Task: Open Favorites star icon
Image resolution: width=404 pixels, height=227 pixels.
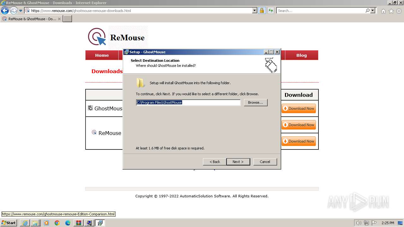Action: 391,11
